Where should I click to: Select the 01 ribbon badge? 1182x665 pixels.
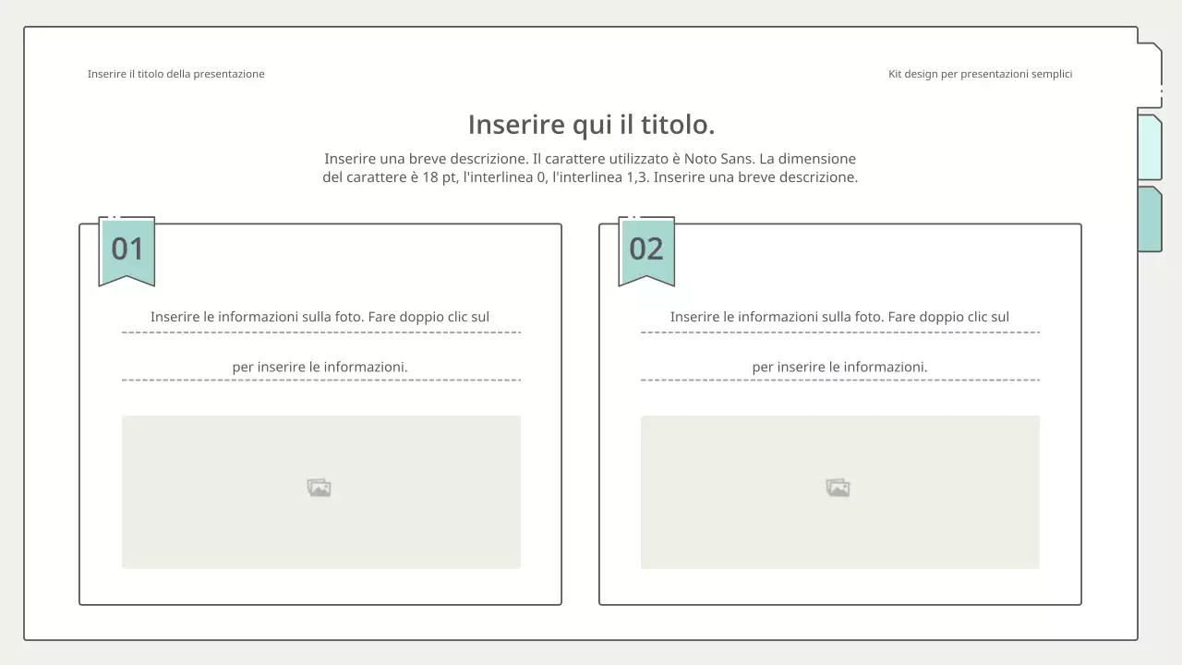127,249
